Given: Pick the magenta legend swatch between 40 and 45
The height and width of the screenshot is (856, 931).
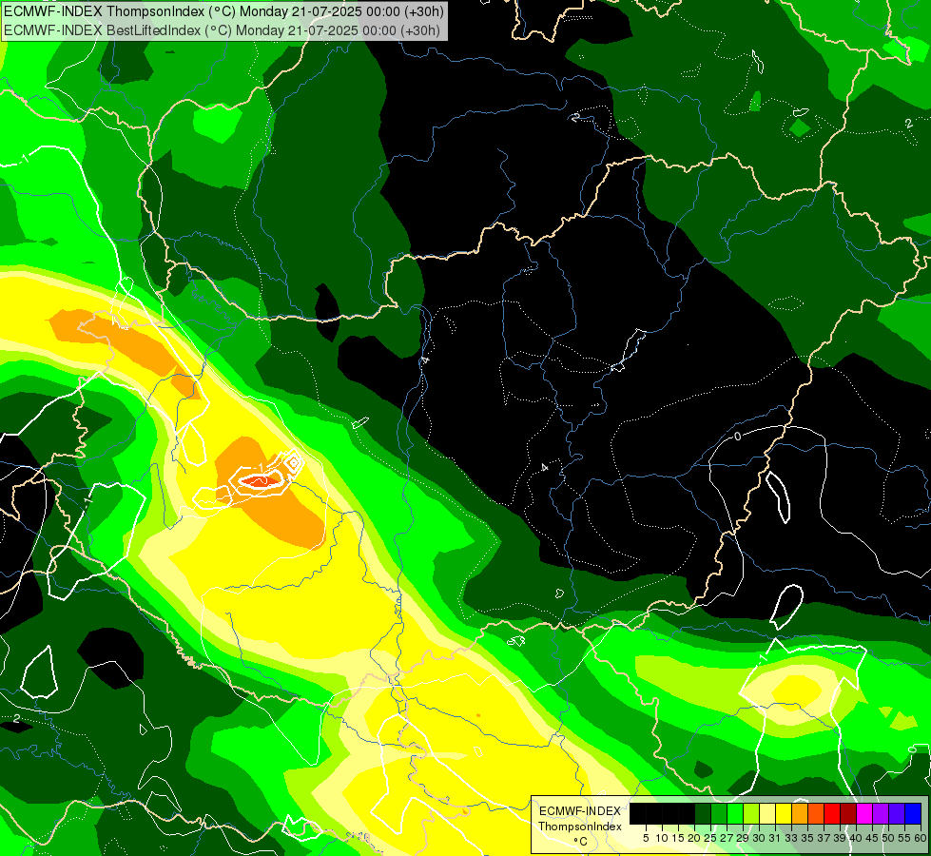Looking at the screenshot, I should [x=863, y=813].
